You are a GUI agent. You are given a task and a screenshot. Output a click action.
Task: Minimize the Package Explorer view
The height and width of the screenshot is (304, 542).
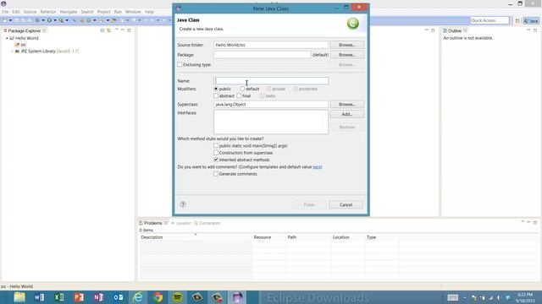pyautogui.click(x=122, y=30)
